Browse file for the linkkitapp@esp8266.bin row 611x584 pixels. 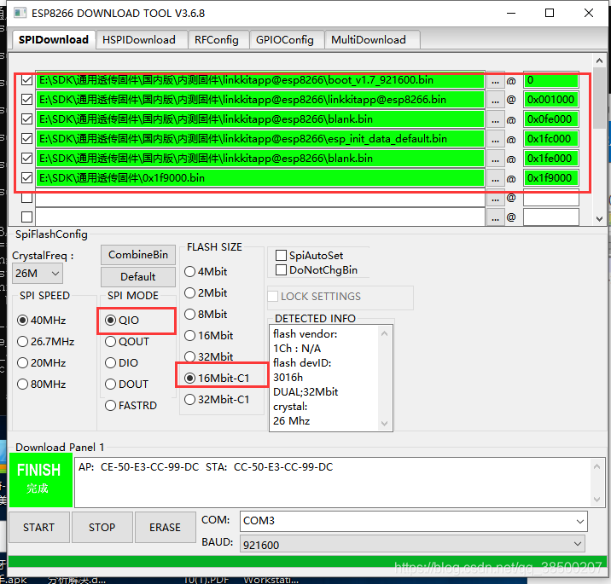(x=495, y=100)
